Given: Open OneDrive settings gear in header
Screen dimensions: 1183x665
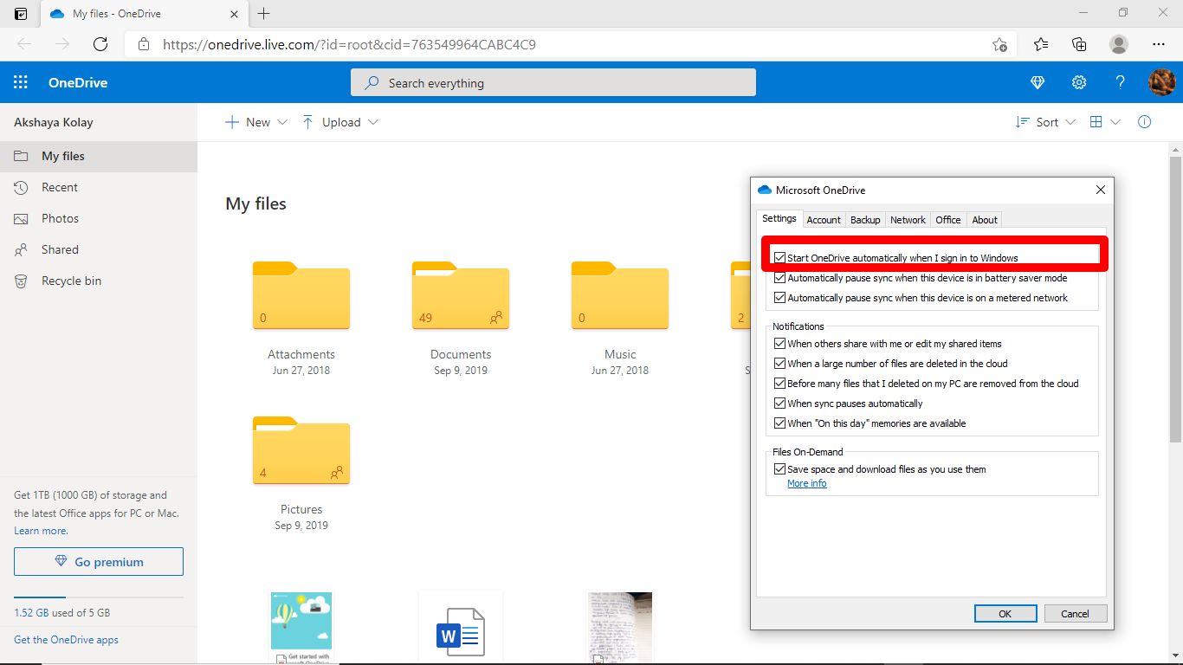Looking at the screenshot, I should tap(1079, 83).
